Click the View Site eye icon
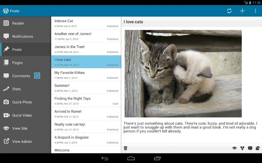 pyautogui.click(x=6, y=128)
